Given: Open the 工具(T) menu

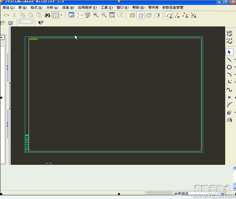Looking at the screenshot, I should pyautogui.click(x=107, y=7).
